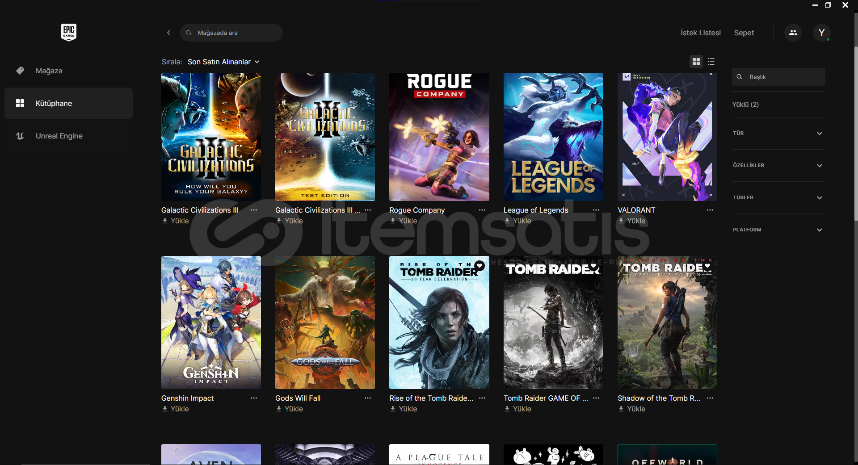Image resolution: width=858 pixels, height=465 pixels.
Task: Open Rogue Company cover art
Action: (439, 137)
